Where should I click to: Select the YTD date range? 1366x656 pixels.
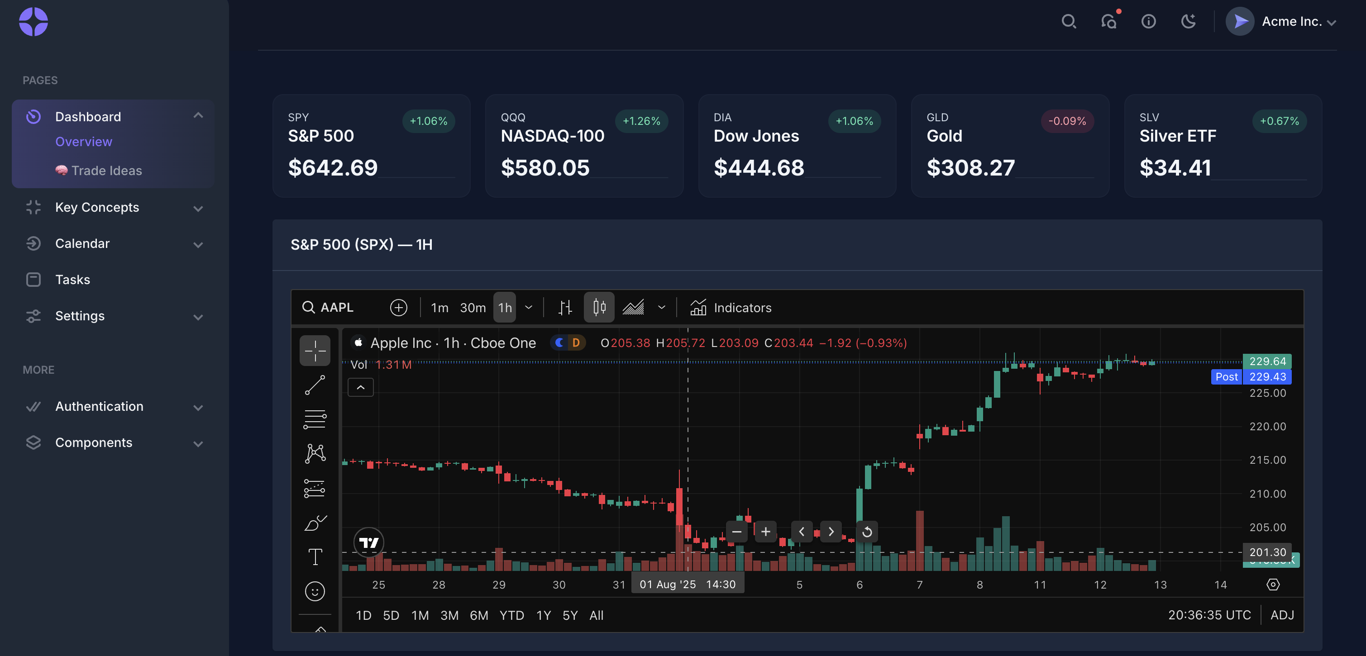click(512, 615)
